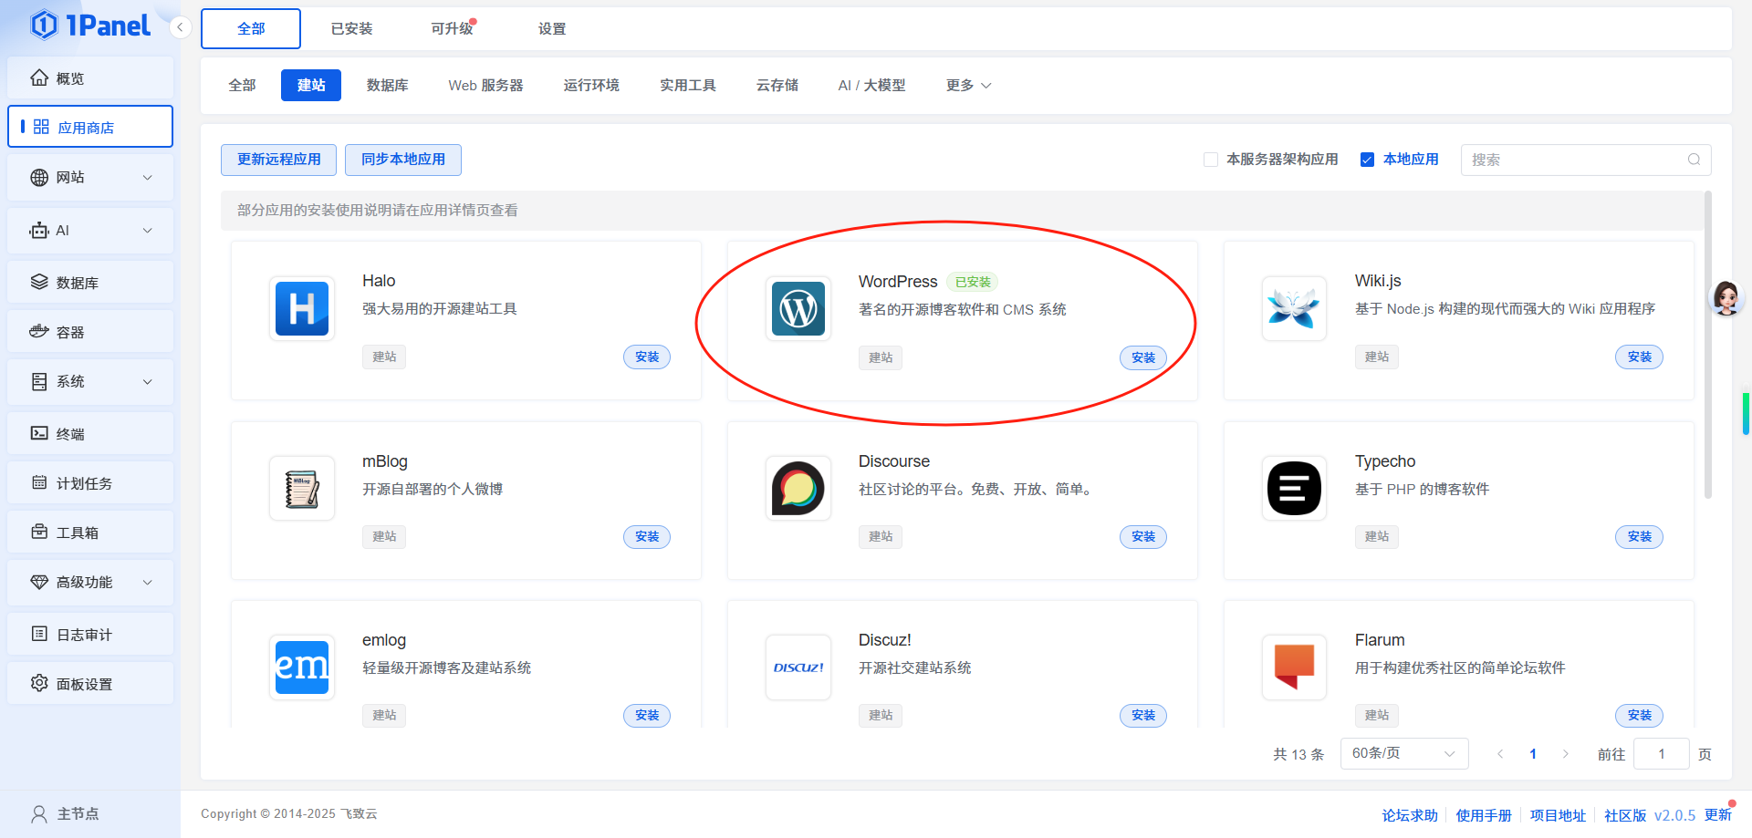Image resolution: width=1752 pixels, height=838 pixels.
Task: Click the 更新 version link
Action: coord(1717,815)
